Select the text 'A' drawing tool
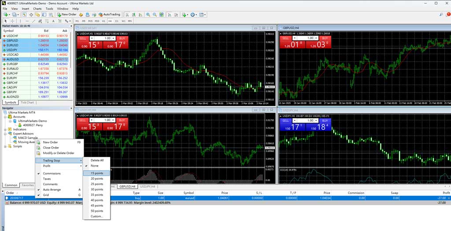This screenshot has width=451, height=231. pyautogui.click(x=53, y=21)
